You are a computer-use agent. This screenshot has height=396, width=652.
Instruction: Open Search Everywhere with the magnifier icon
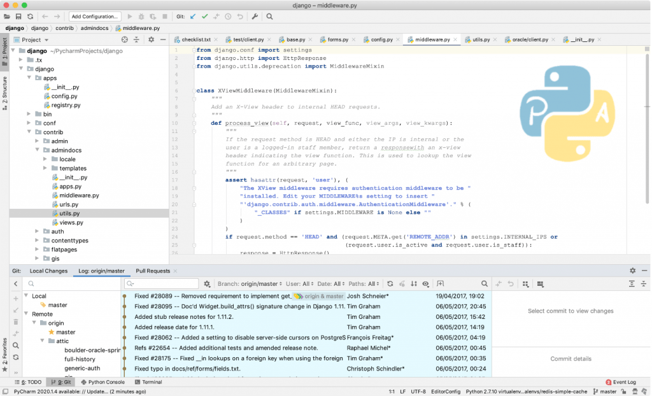pos(269,16)
